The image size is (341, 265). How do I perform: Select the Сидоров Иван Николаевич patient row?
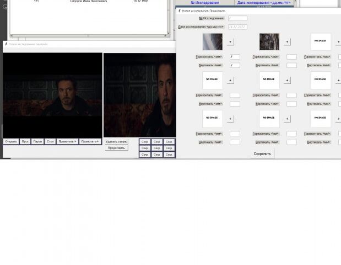point(89,1)
